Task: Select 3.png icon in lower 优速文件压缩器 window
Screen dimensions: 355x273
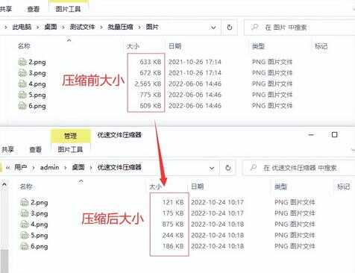Action: click(25, 213)
